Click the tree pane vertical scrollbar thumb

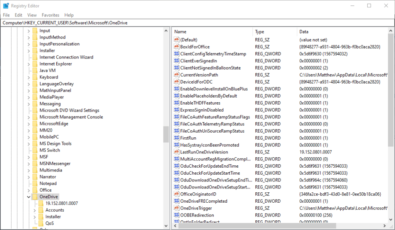(x=166, y=134)
